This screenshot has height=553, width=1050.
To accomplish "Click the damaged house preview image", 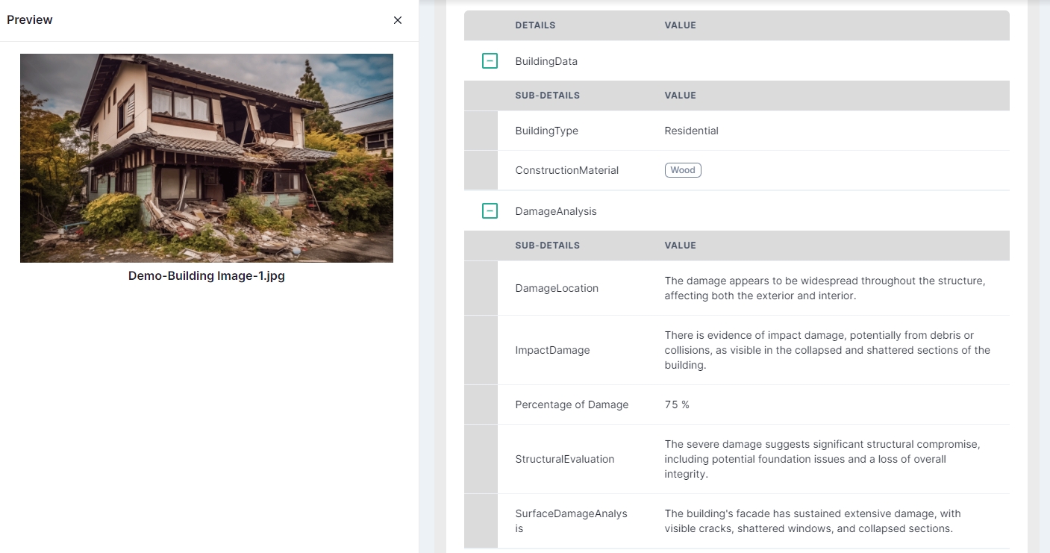I will coord(207,157).
